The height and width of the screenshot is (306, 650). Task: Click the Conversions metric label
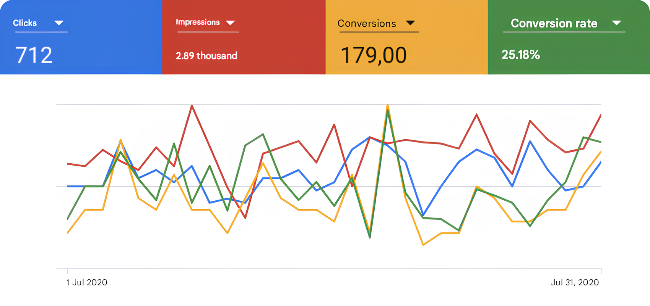pyautogui.click(x=366, y=24)
